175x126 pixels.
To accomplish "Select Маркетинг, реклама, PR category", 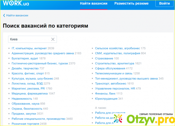I will (28, 88).
